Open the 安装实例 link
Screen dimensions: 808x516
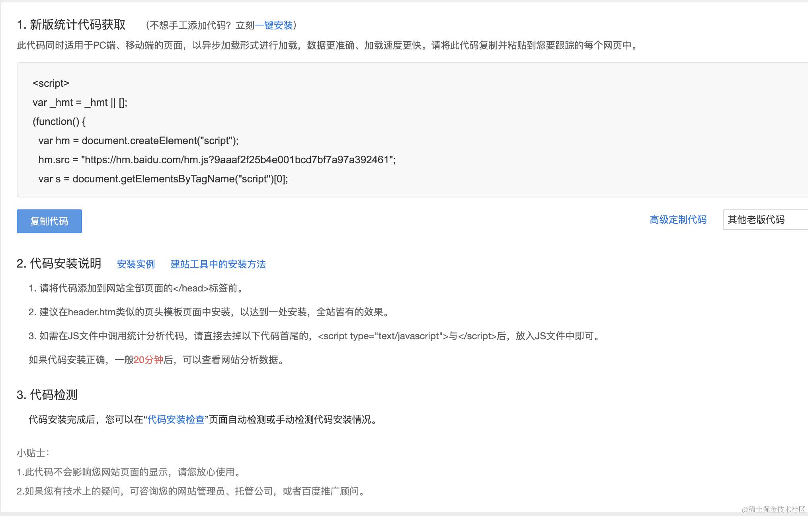click(x=136, y=264)
